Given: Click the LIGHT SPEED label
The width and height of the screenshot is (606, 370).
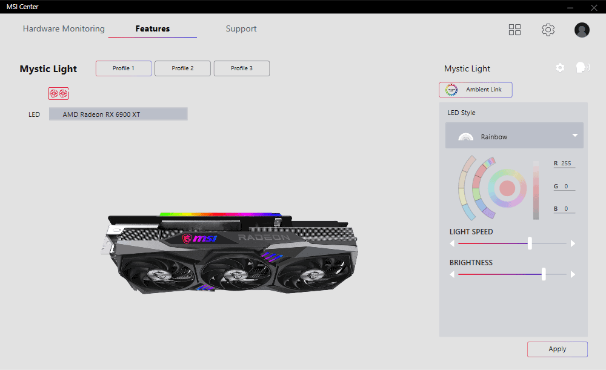Looking at the screenshot, I should tap(471, 232).
